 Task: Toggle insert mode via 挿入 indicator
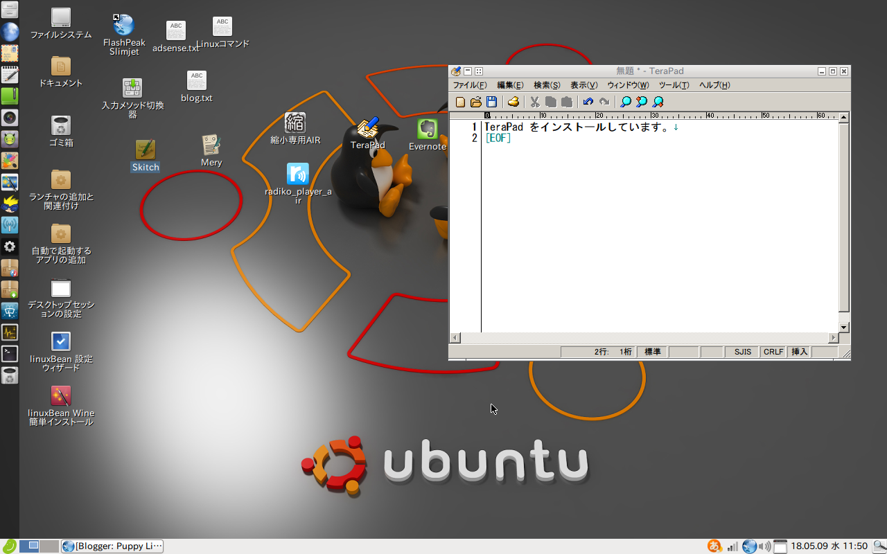point(798,352)
